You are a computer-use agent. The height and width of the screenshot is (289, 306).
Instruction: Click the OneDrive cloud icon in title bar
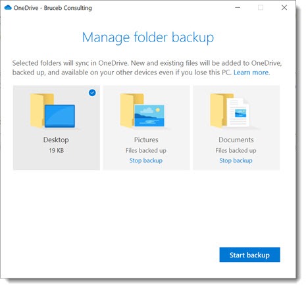coord(8,8)
